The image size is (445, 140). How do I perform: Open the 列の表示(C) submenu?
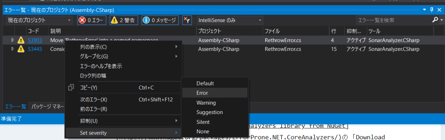click(123, 47)
